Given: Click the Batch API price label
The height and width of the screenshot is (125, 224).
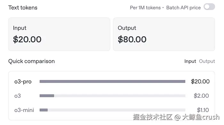Looking at the screenshot, I should click(183, 8).
